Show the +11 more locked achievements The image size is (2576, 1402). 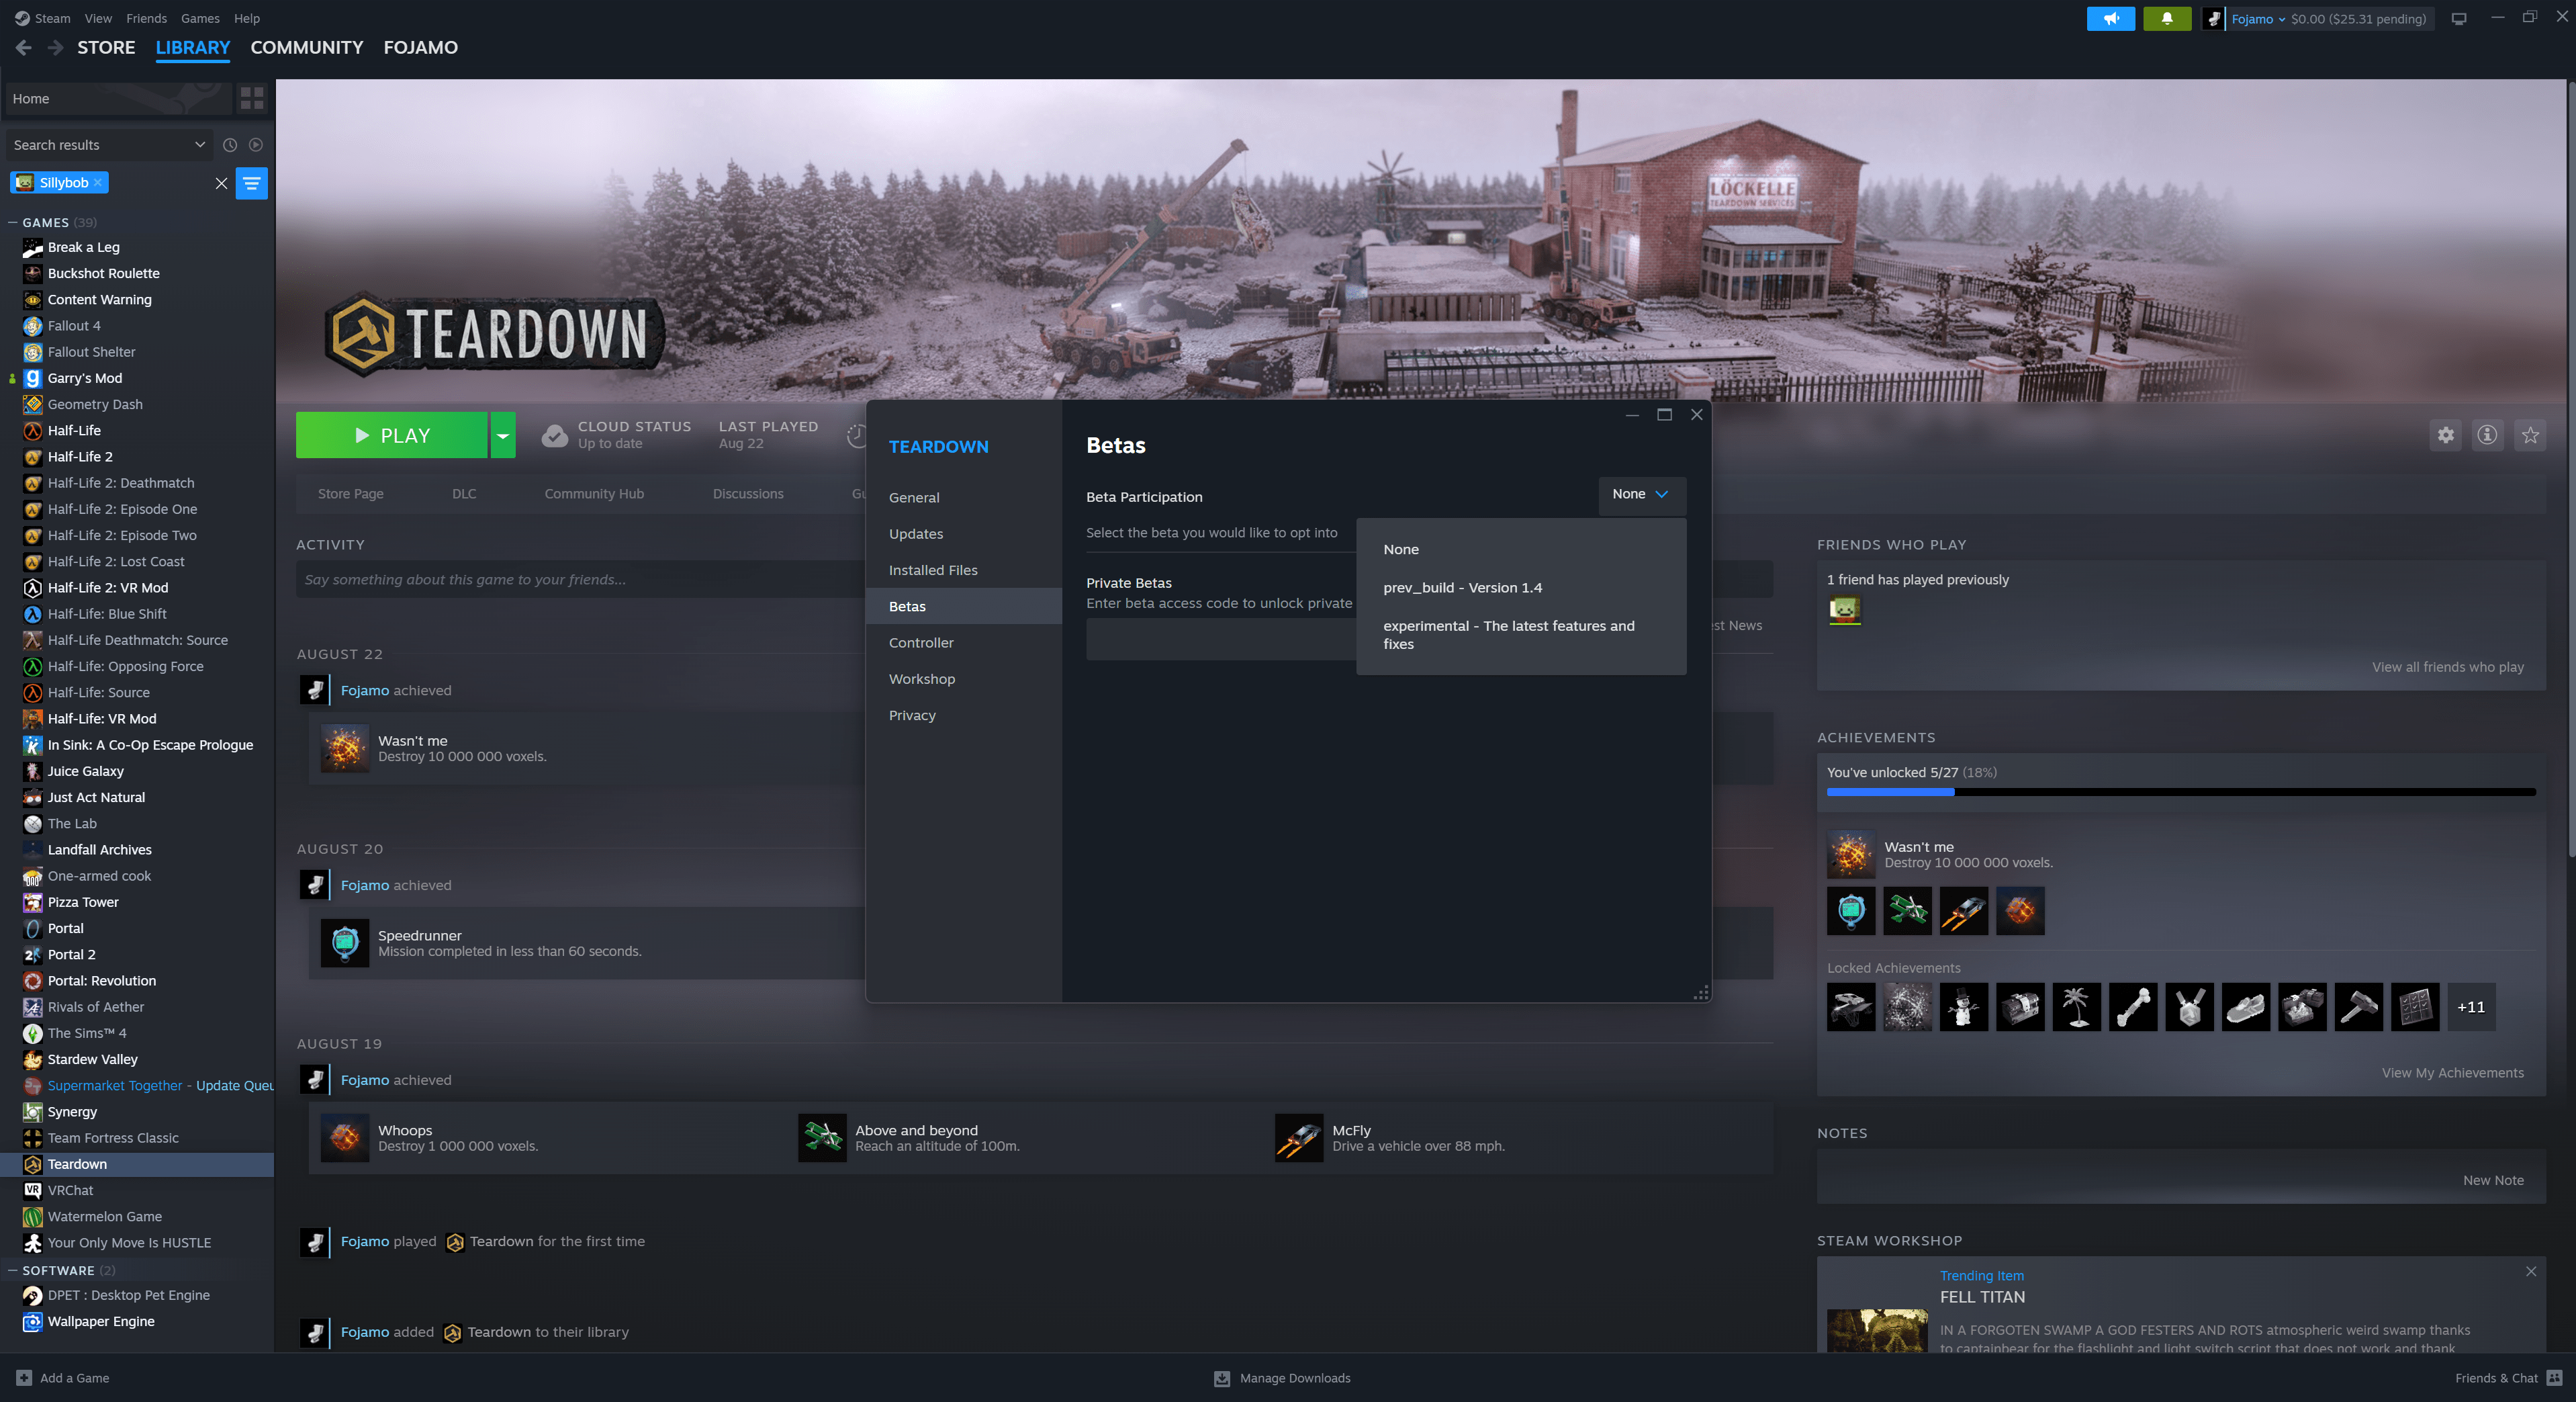2471,1007
